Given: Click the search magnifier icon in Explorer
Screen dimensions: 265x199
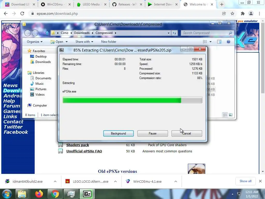Looking at the screenshot, I should click(230, 33).
